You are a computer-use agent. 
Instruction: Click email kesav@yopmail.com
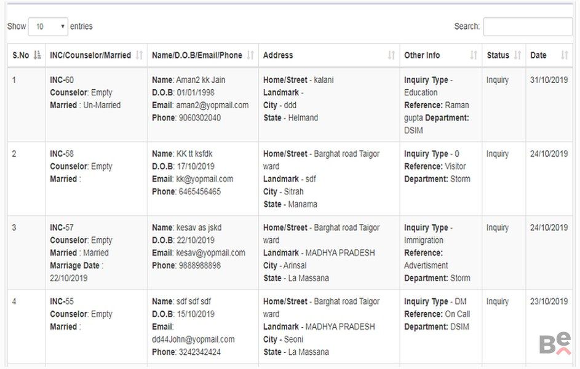click(210, 253)
